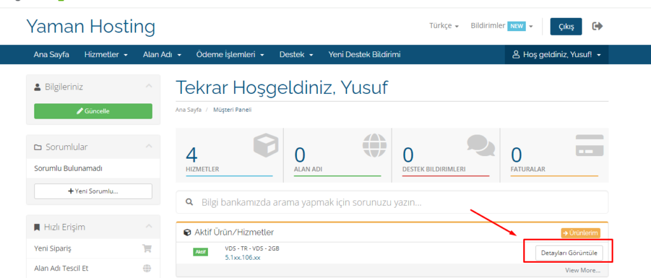Click the Detayları Görüntüle button
Viewport: 651px width, 278px height.
(569, 253)
